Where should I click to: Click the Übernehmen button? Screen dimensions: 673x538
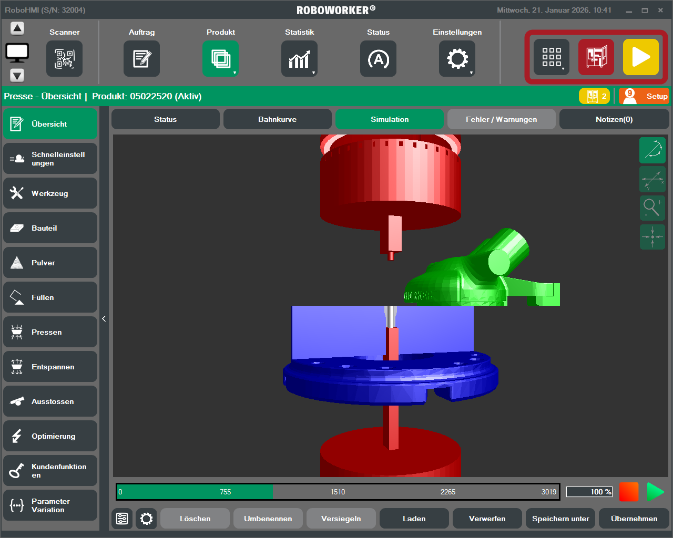coord(634,519)
